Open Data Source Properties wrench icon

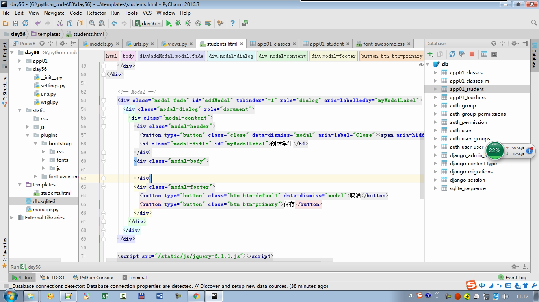pyautogui.click(x=462, y=54)
